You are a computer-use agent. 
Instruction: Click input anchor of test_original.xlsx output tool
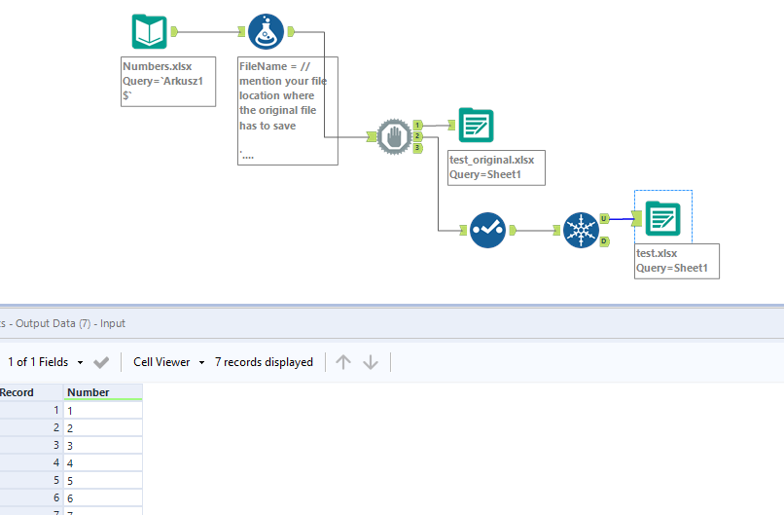pyautogui.click(x=451, y=126)
